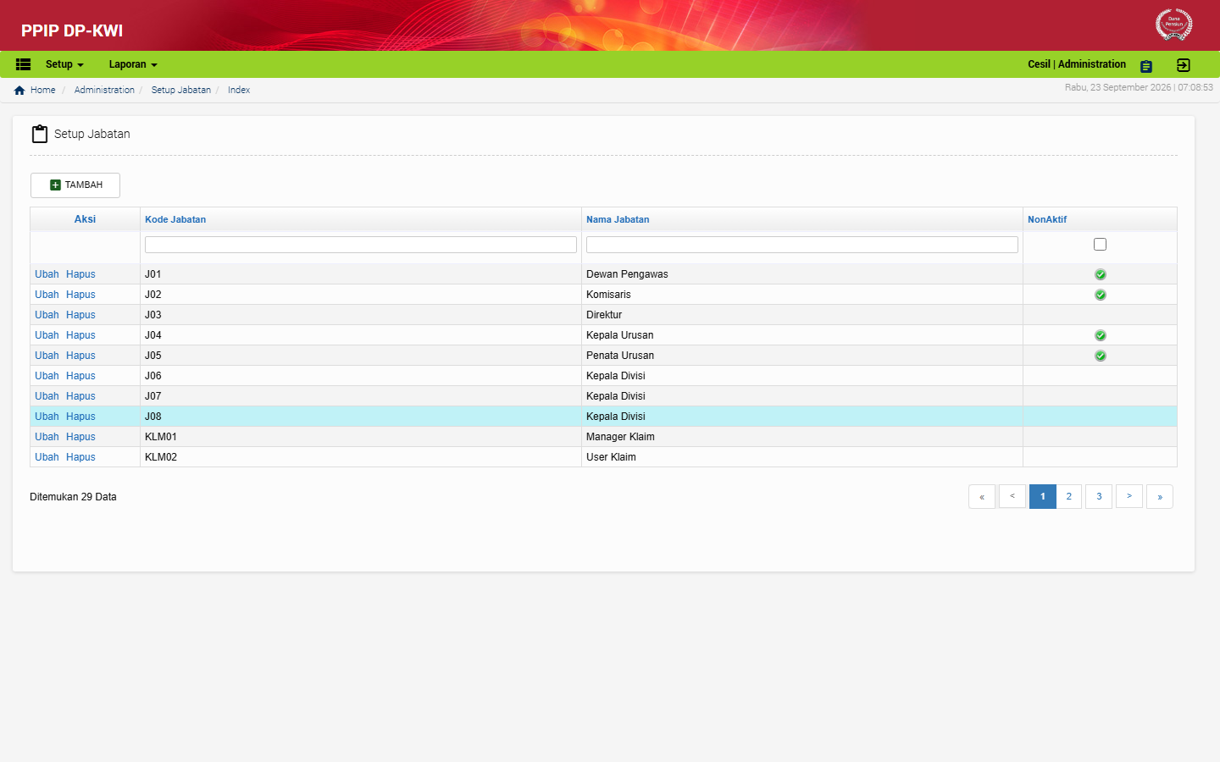Image resolution: width=1220 pixels, height=762 pixels.
Task: Click the Kode Jabatan filter input
Action: coord(361,245)
